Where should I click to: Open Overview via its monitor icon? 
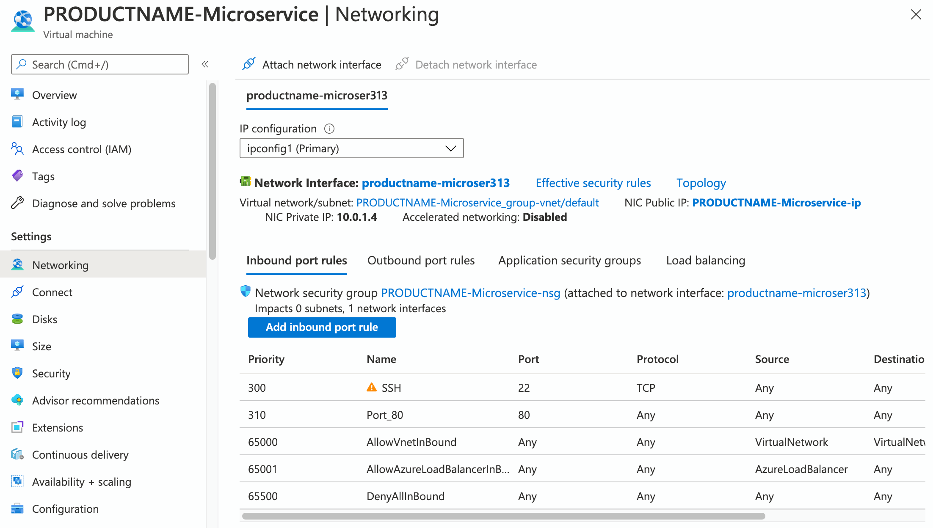(17, 94)
